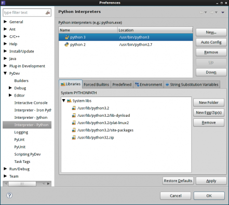The image size is (229, 205).
Task: Expand the Install/Update category
Action: pos(5,51)
